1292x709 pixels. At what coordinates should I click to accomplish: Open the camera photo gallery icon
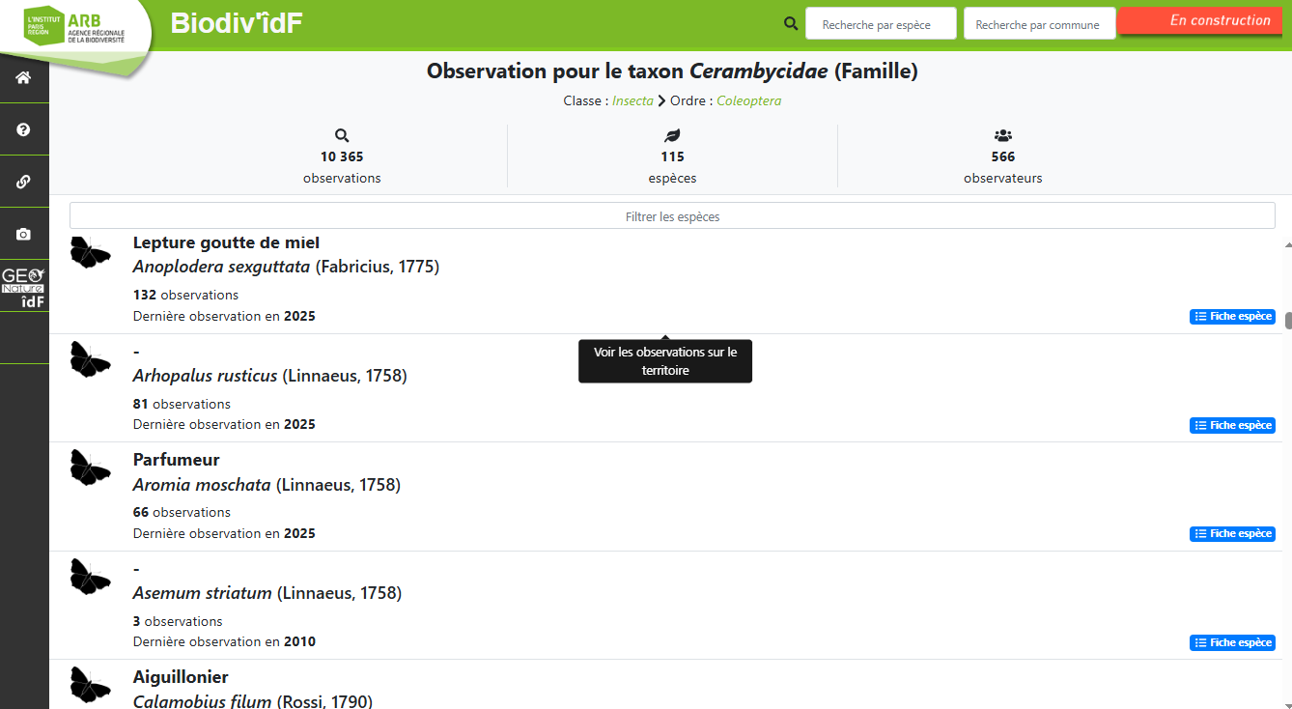[23, 234]
